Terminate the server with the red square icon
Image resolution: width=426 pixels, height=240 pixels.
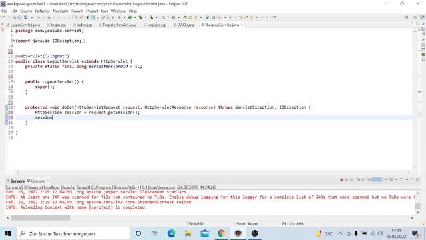click(341, 179)
